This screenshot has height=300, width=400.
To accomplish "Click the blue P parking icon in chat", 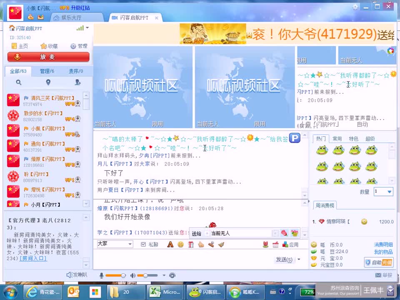I will pos(295,138).
